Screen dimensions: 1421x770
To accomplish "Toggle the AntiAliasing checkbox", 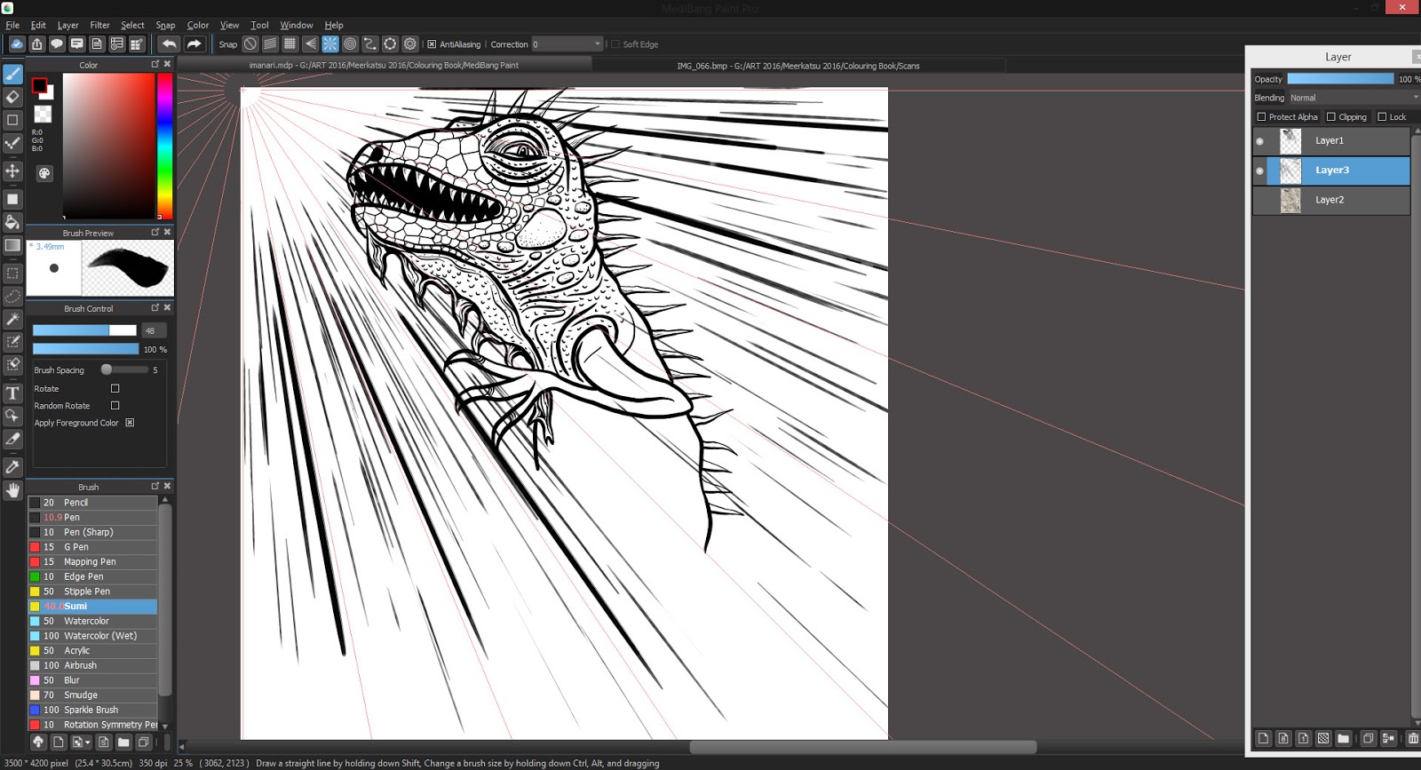I will pyautogui.click(x=432, y=44).
